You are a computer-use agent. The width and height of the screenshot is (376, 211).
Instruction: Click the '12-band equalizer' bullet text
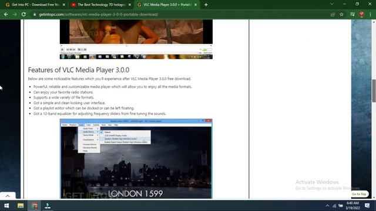point(99,114)
